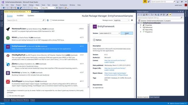Open the File menu
This screenshot has height=105, width=188.
coord(2,5)
